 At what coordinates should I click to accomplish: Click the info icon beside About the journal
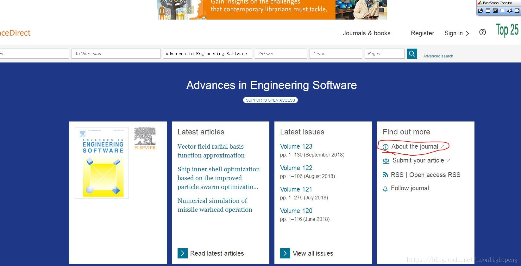tap(386, 147)
